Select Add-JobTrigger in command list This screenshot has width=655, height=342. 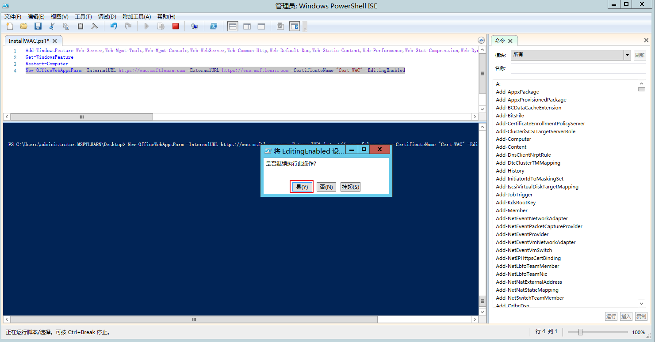(x=514, y=195)
